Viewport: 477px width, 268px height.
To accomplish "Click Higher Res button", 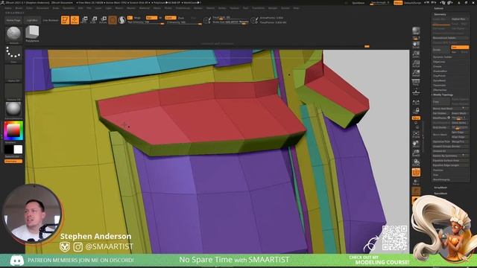I will 460,19.
